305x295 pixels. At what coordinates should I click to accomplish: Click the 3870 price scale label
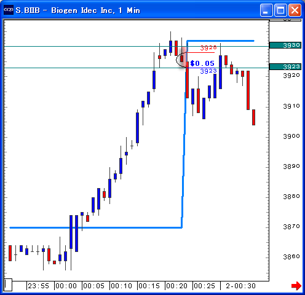tap(291, 227)
